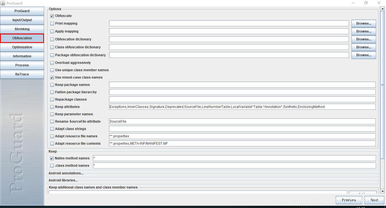Viewport: 386px width, 208px height.
Task: Click the Keep attributes text field
Action: 242,107
